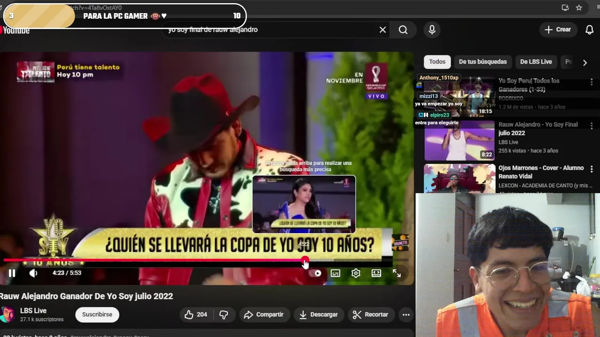Open LBS Live channel avatar
The image size is (600, 337).
click(7, 315)
